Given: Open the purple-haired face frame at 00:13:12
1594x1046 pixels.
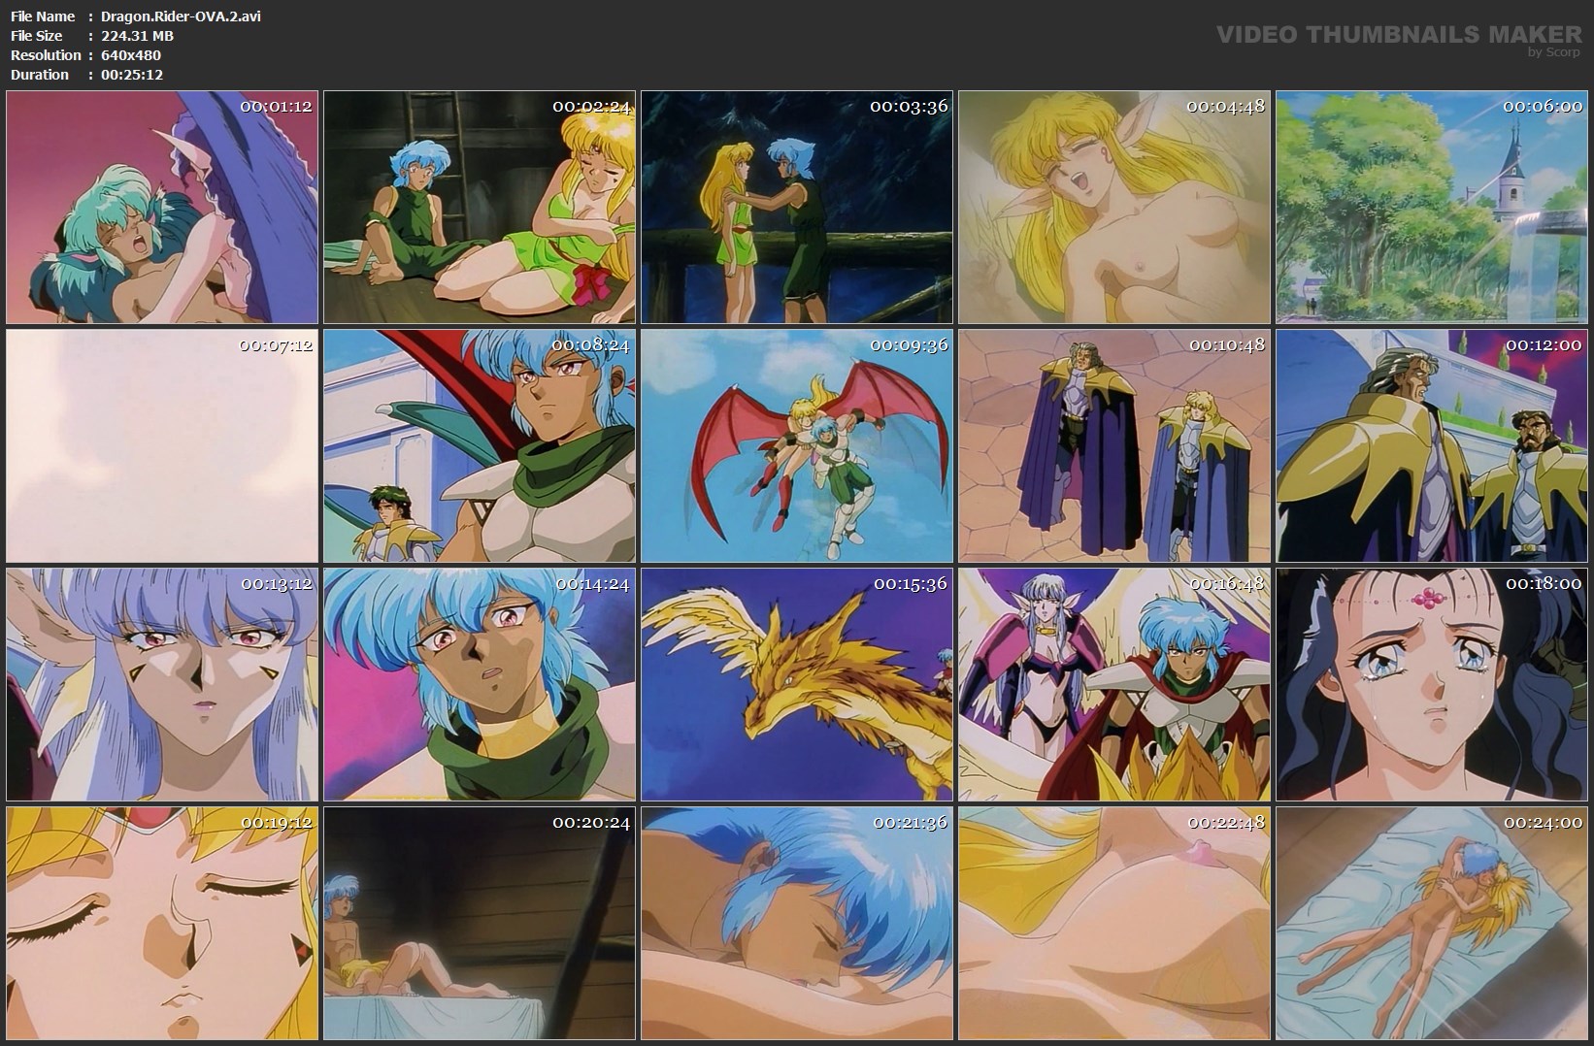Looking at the screenshot, I should point(162,685).
